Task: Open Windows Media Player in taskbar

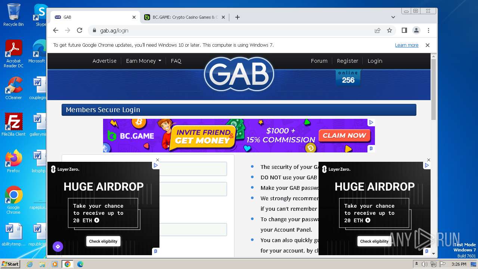Action: pyautogui.click(x=55, y=264)
